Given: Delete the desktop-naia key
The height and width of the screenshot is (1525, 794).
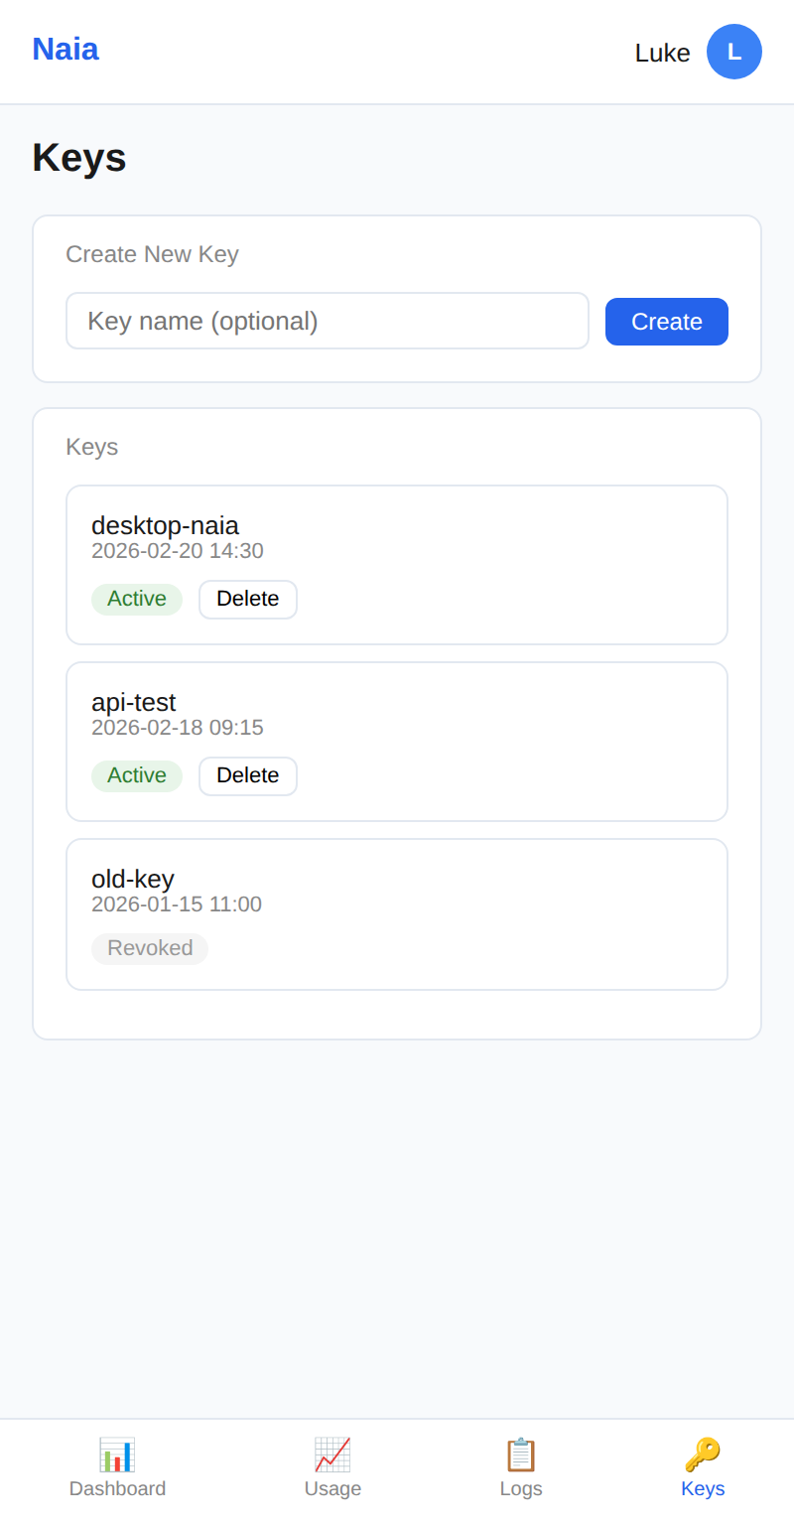Looking at the screenshot, I should [x=247, y=599].
